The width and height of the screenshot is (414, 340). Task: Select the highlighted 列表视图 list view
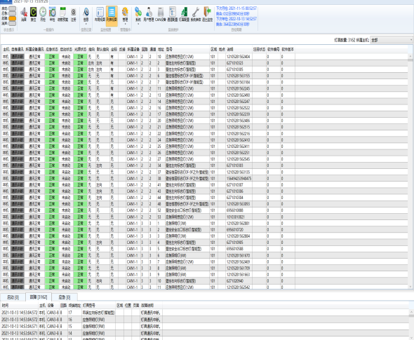tap(112, 15)
